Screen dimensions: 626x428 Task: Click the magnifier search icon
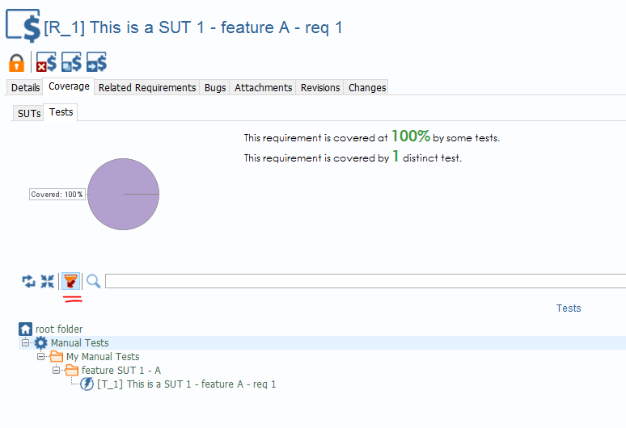coord(94,281)
